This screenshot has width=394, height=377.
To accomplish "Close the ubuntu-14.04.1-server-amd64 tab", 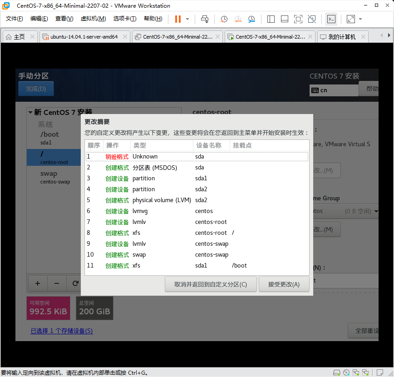I will point(125,37).
